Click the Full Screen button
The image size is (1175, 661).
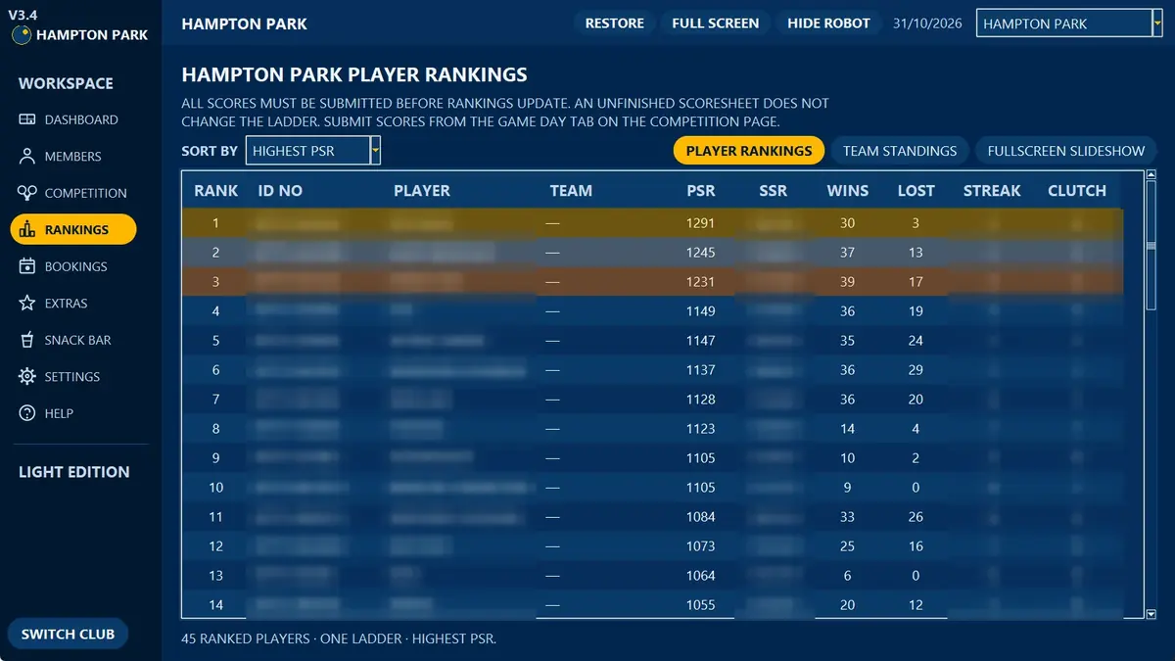coord(716,24)
